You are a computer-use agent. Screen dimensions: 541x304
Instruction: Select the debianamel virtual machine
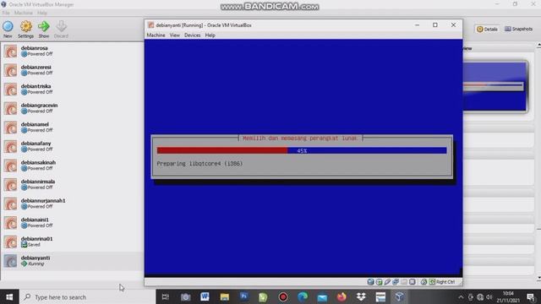[x=72, y=128]
